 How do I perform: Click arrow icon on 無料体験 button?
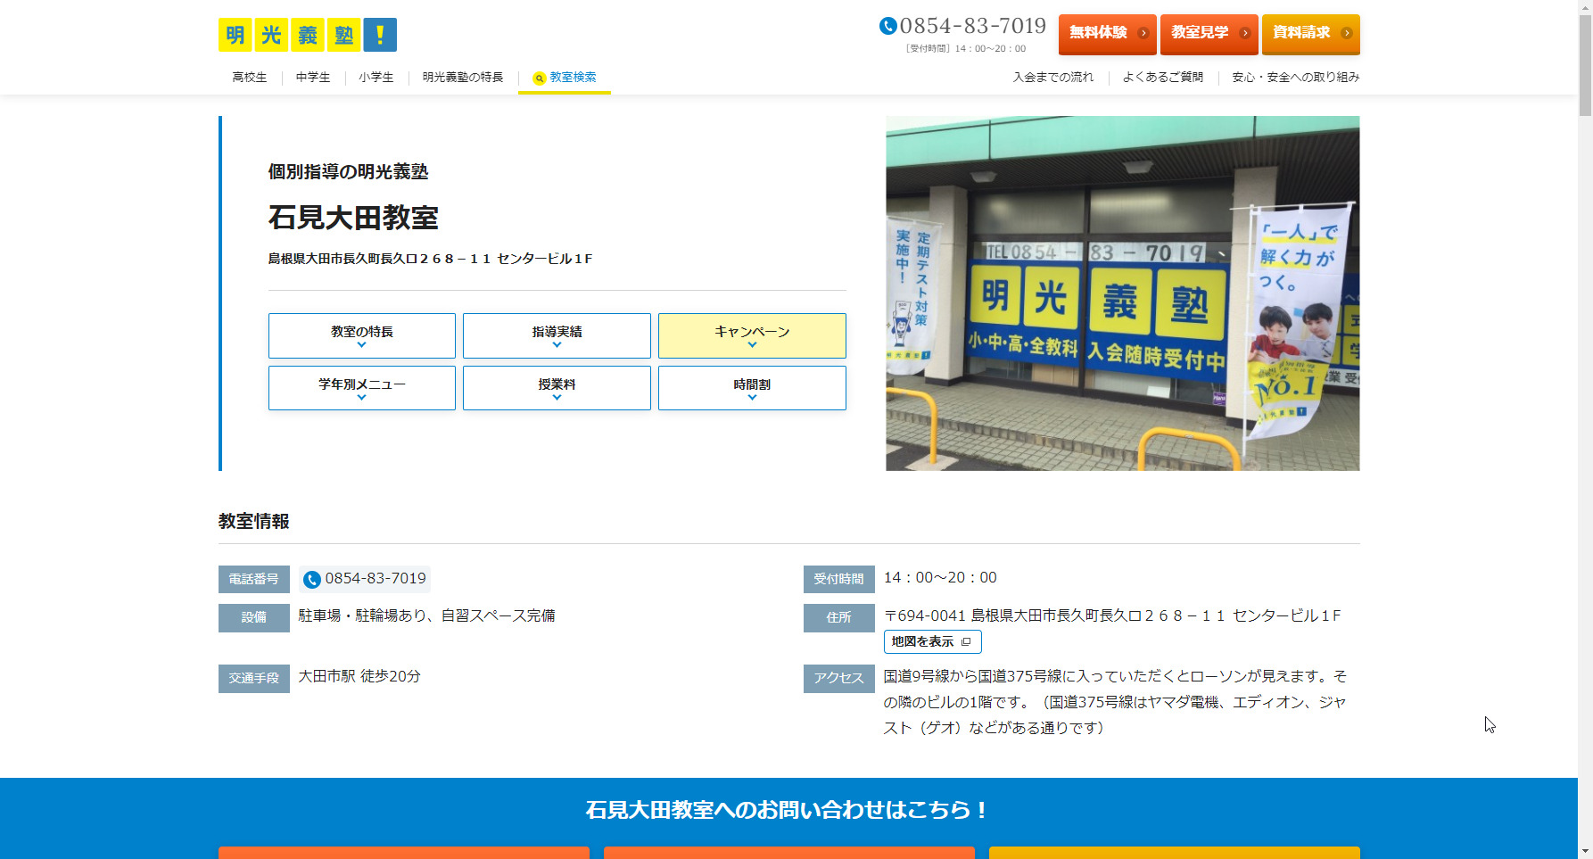1143,33
